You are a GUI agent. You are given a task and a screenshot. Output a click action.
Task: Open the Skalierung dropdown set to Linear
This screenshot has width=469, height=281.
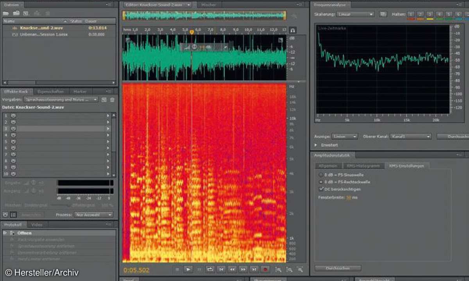(x=356, y=14)
